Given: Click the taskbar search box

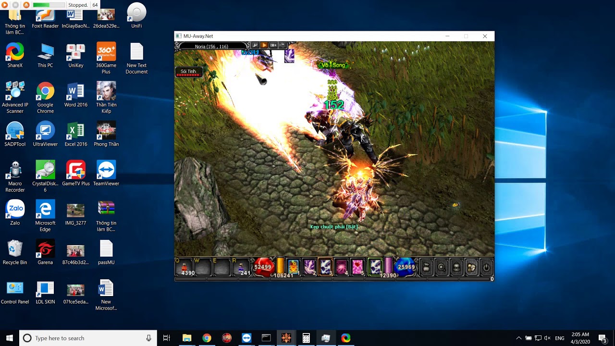Looking at the screenshot, I should 88,338.
